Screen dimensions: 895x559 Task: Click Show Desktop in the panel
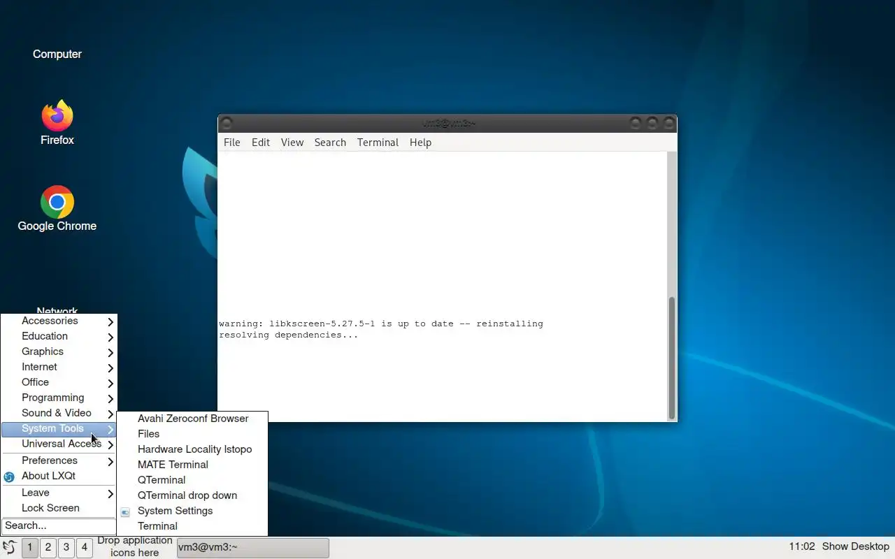pos(855,546)
